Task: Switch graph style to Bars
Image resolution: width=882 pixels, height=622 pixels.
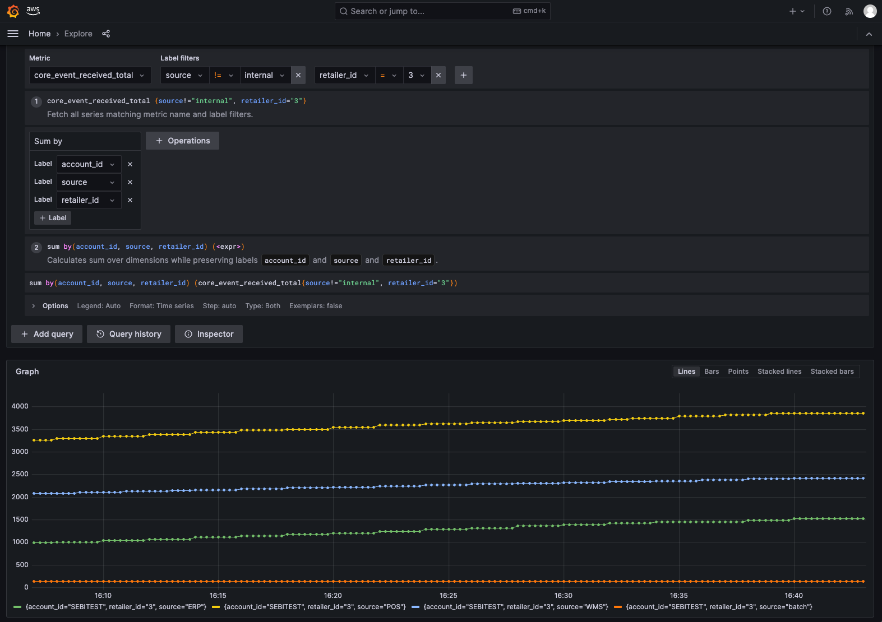Action: (x=711, y=372)
